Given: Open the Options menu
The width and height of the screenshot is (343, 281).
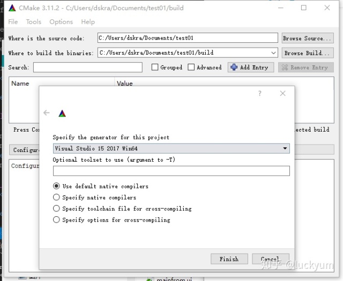Looking at the screenshot, I should (61, 22).
